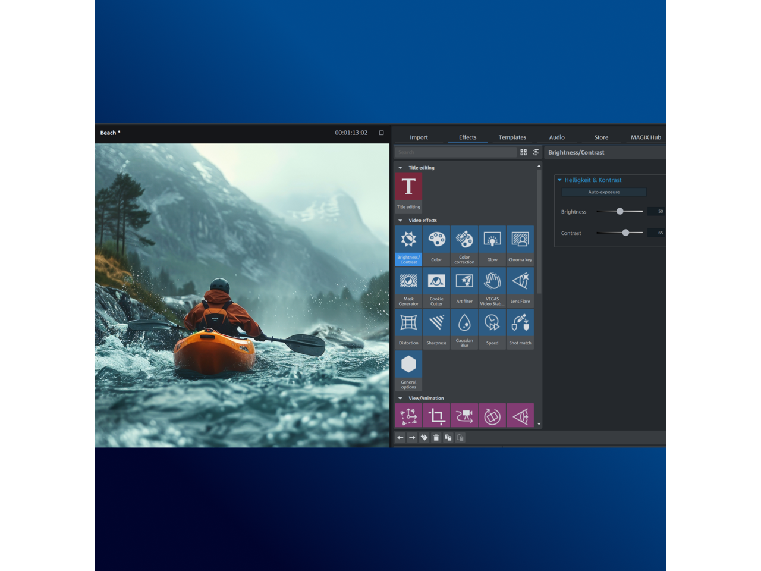This screenshot has width=761, height=571.
Task: Click the Shot match effect tile
Action: point(520,328)
